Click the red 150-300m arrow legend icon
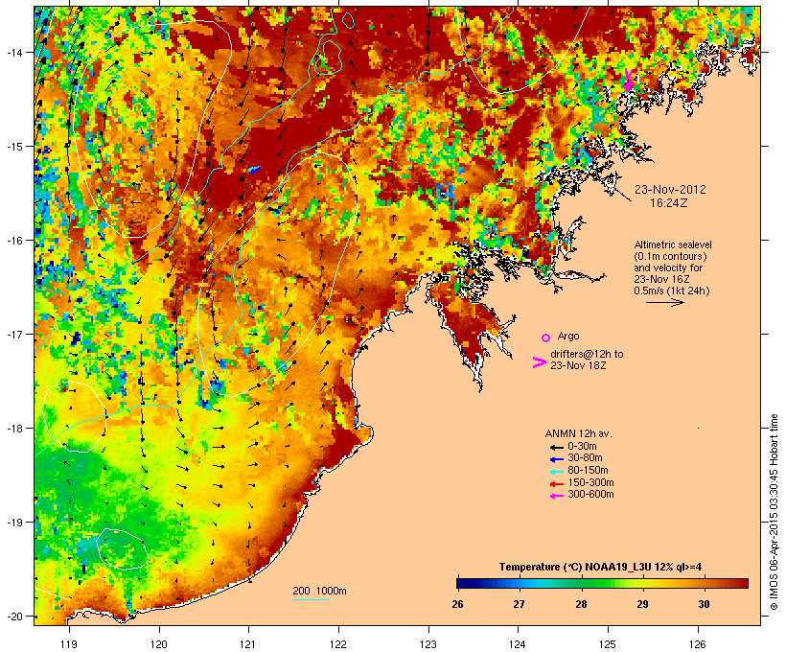The image size is (786, 652). point(556,483)
